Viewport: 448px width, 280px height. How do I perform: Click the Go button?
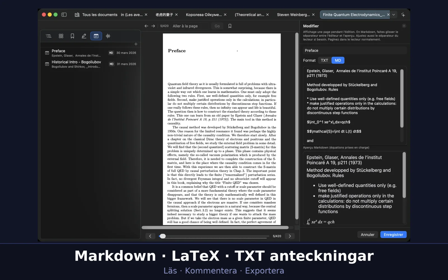tap(217, 26)
